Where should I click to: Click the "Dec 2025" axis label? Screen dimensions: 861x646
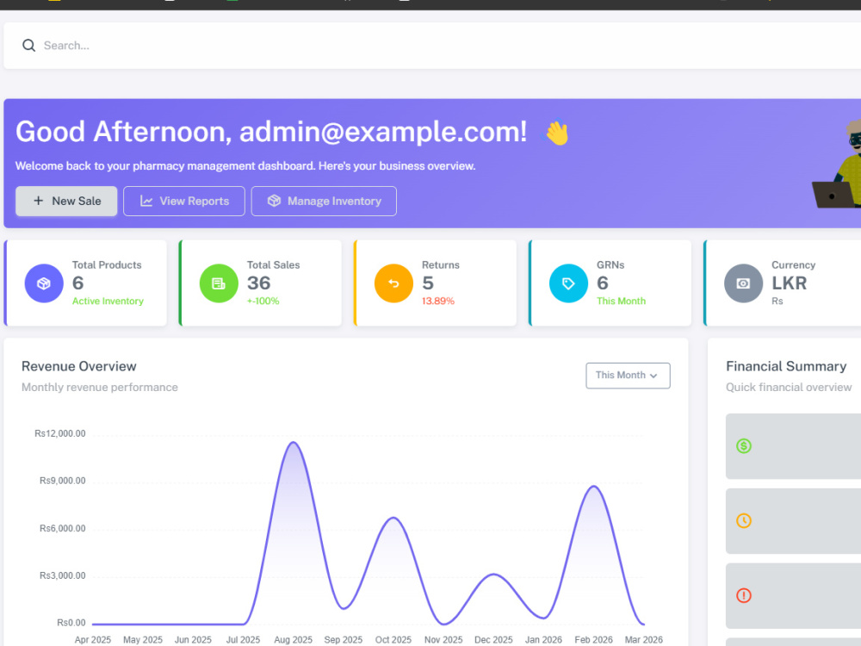493,640
